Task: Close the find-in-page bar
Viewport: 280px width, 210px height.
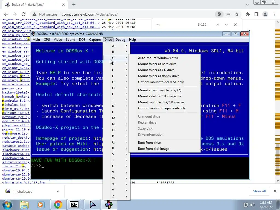Action: point(235,25)
